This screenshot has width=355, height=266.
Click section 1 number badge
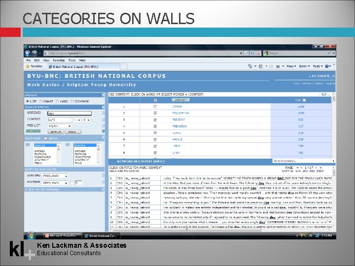(28, 145)
